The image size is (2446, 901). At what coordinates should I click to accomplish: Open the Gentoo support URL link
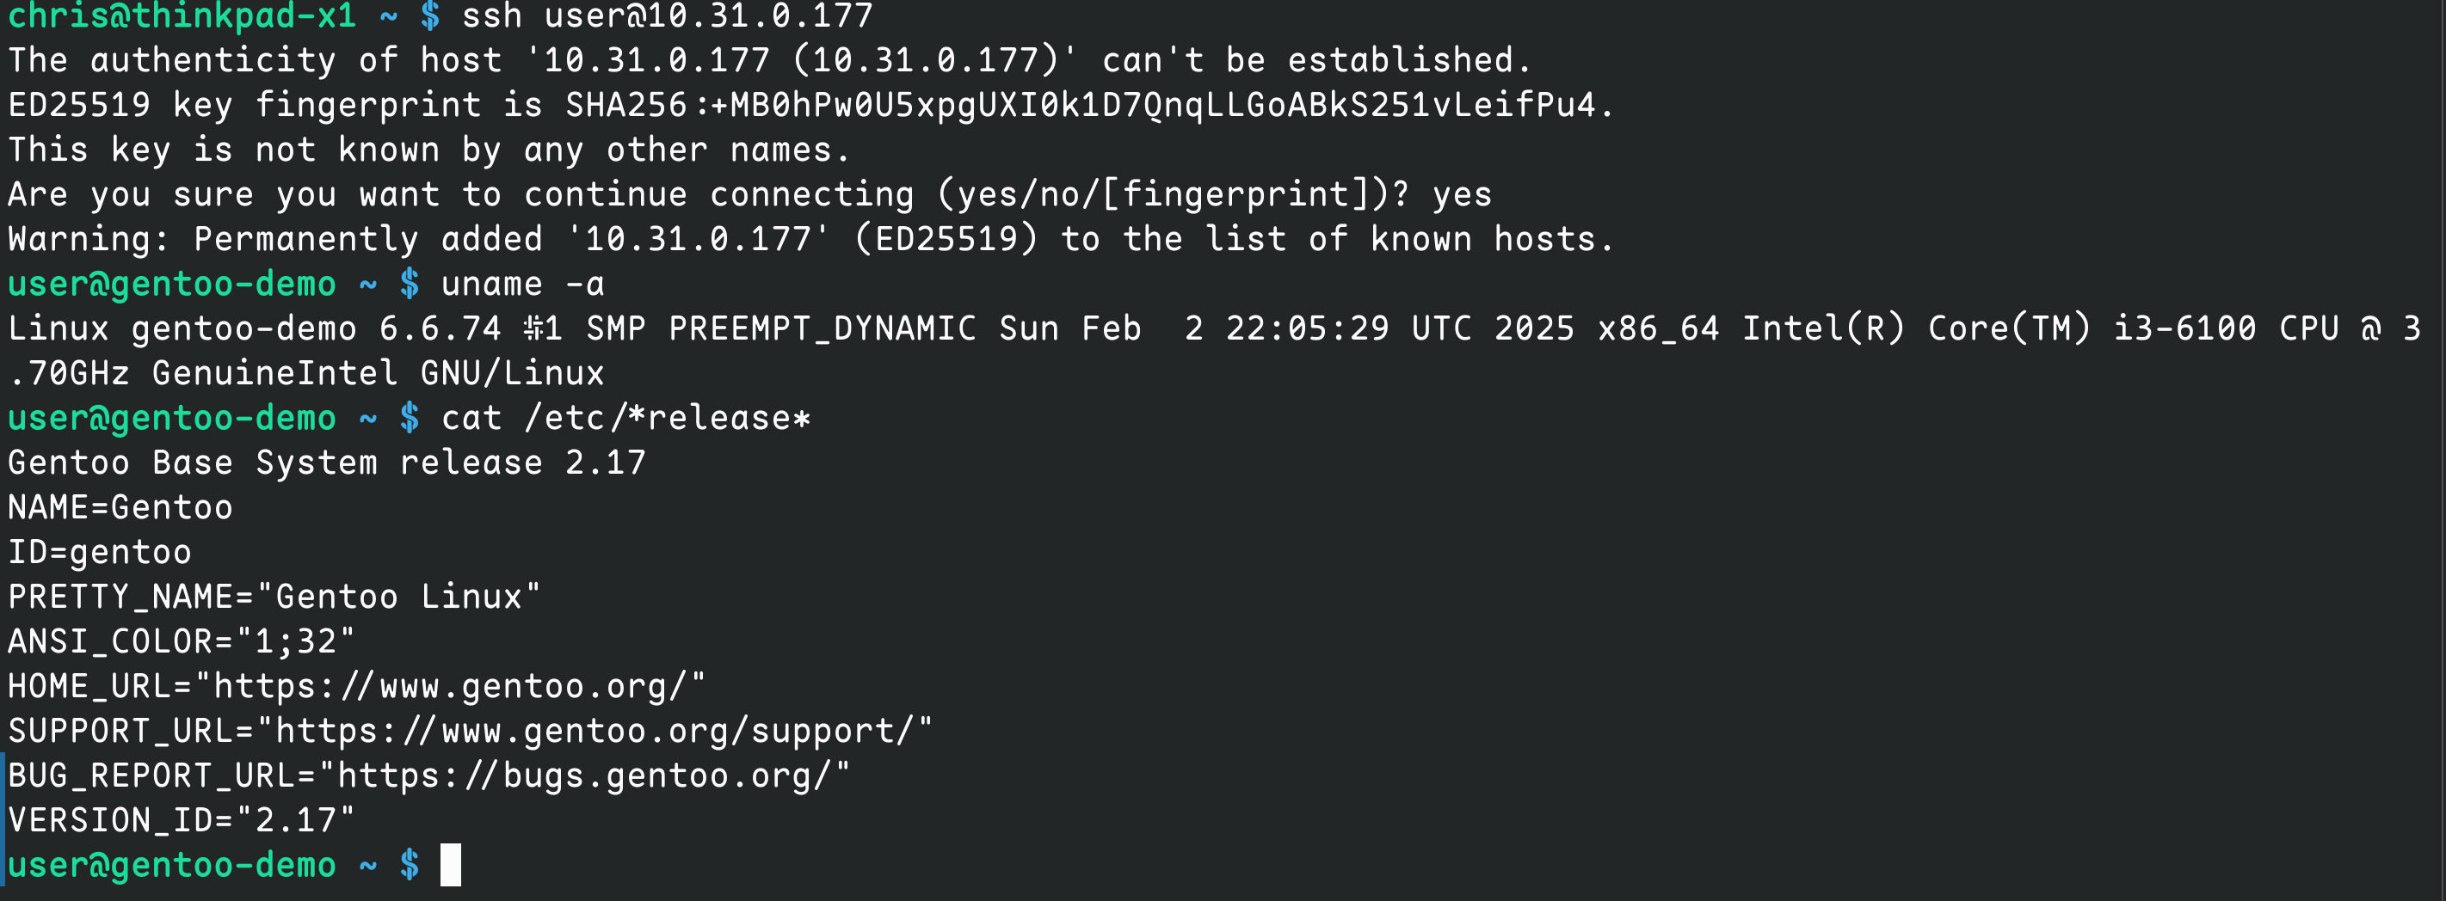click(x=595, y=730)
